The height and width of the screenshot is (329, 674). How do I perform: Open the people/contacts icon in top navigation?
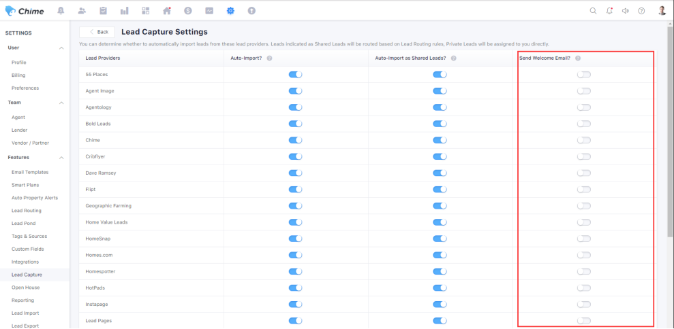pyautogui.click(x=82, y=11)
